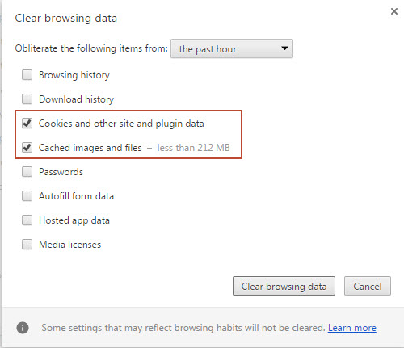
Task: Enable the Autofill form data checkbox
Action: point(27,196)
